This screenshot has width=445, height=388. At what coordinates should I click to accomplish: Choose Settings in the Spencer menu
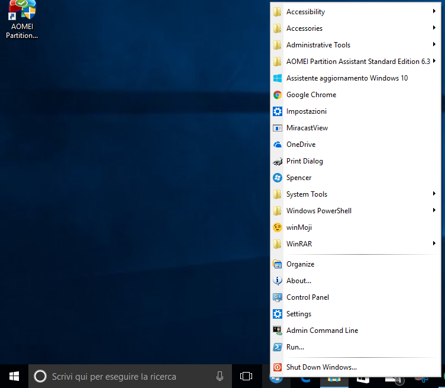click(x=355, y=314)
